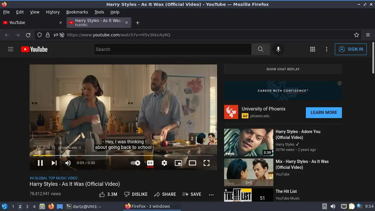
Task: Share the video
Action: coord(165,194)
